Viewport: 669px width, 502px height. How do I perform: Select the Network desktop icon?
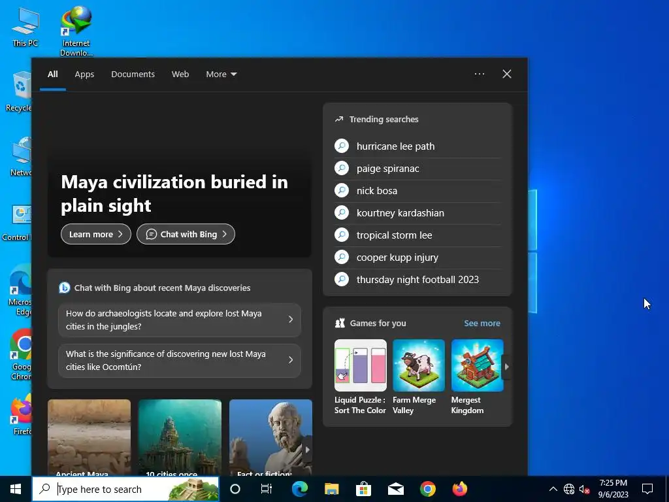[x=20, y=156]
